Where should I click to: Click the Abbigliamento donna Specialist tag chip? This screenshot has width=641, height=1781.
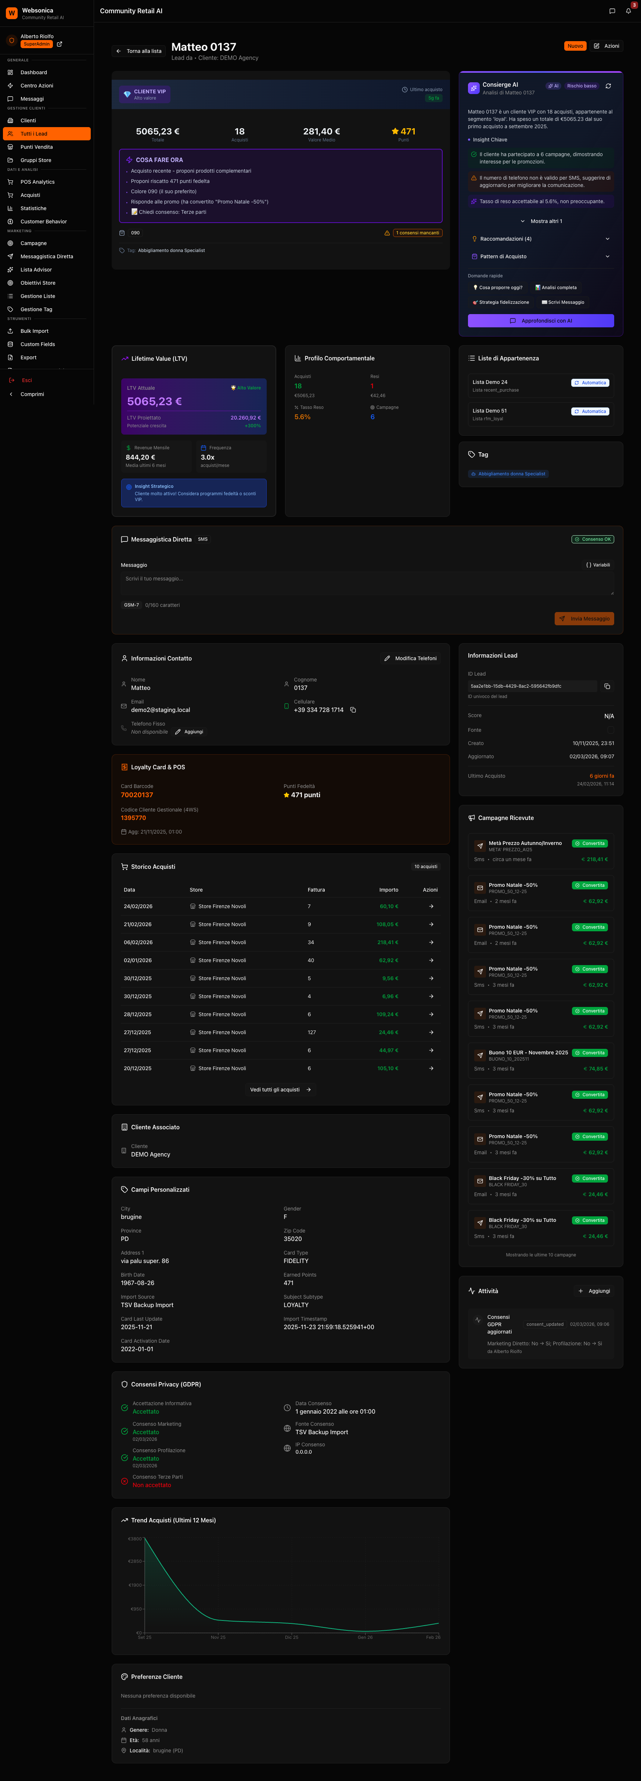(508, 474)
